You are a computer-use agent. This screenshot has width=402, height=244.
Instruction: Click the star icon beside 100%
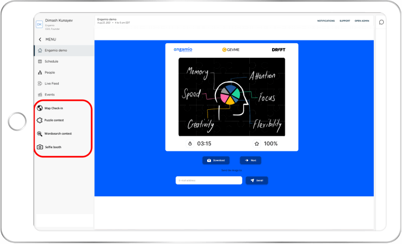[257, 144]
